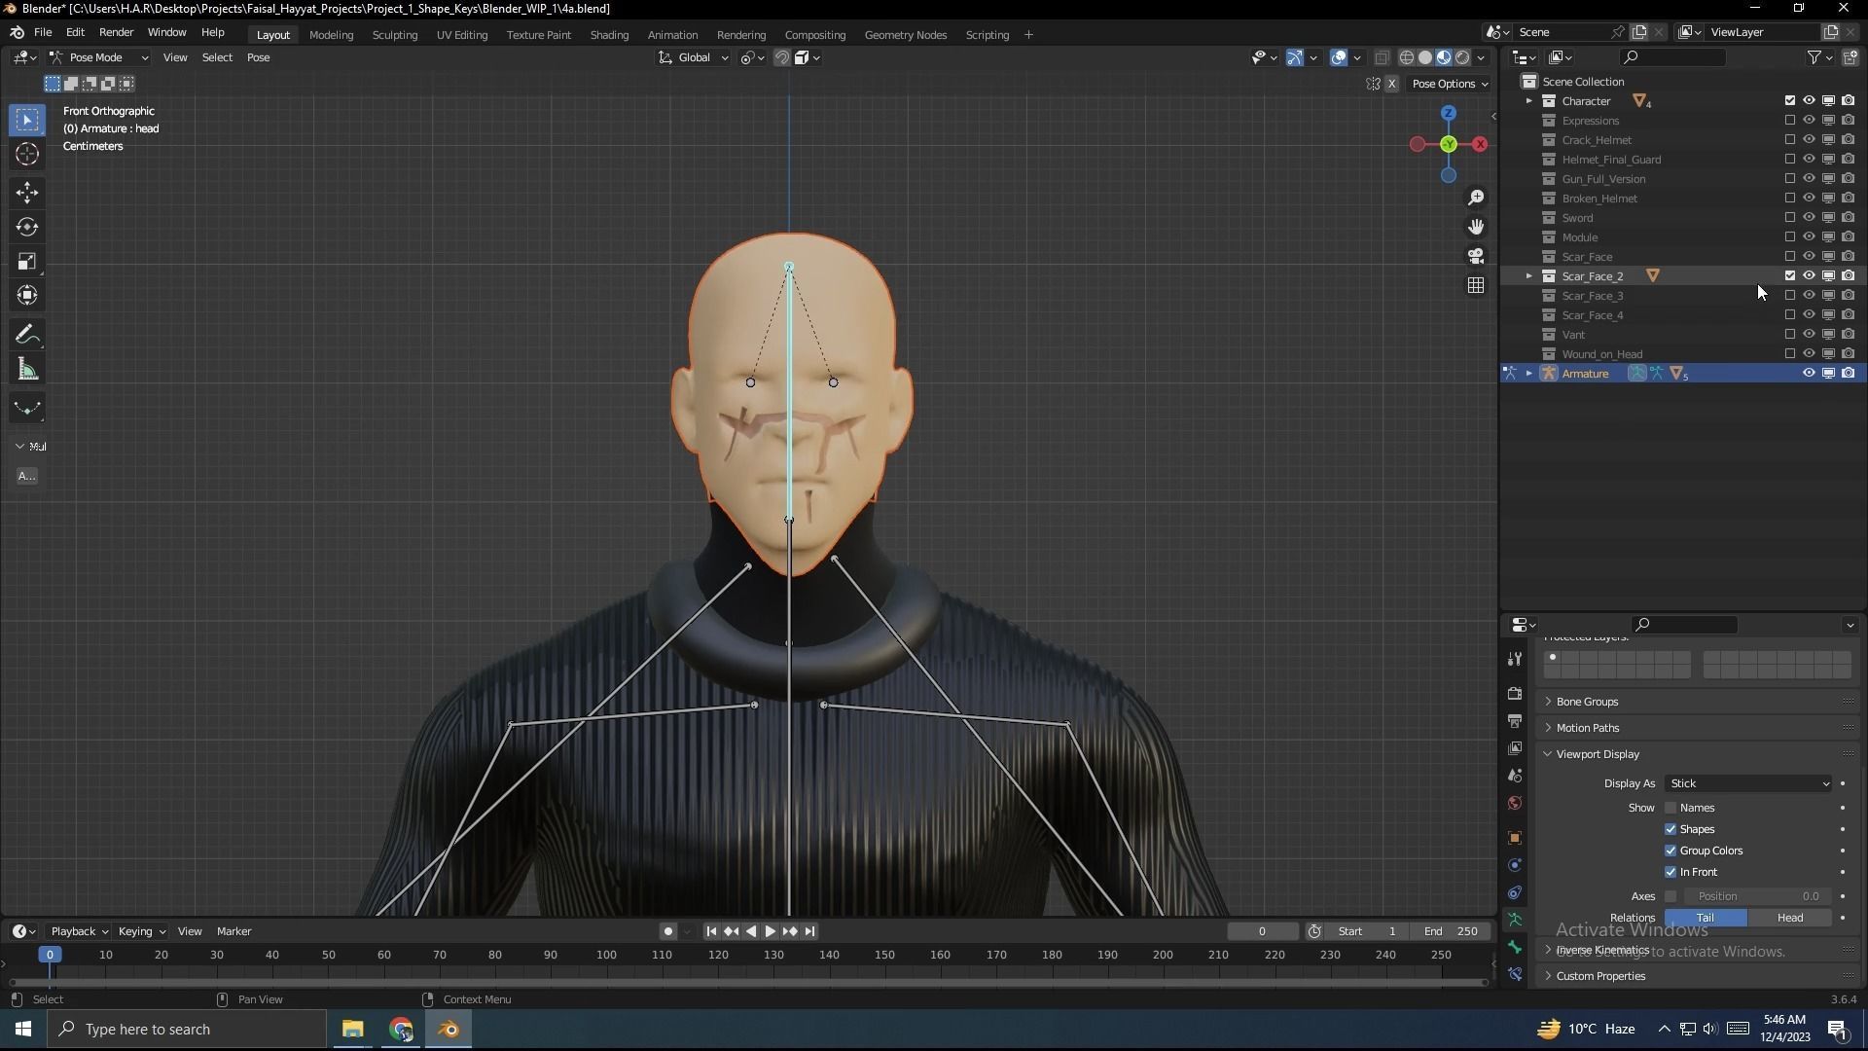The height and width of the screenshot is (1051, 1868).
Task: Enable the Axes checkbox
Action: click(1670, 896)
